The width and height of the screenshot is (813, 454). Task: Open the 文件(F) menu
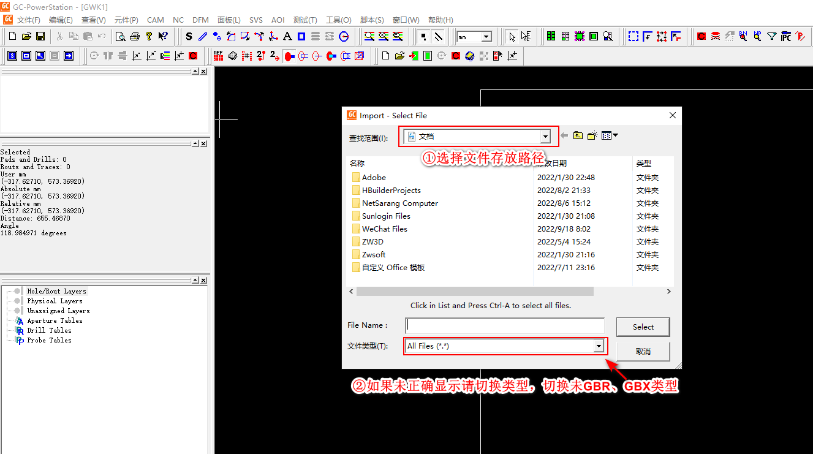pyautogui.click(x=28, y=20)
